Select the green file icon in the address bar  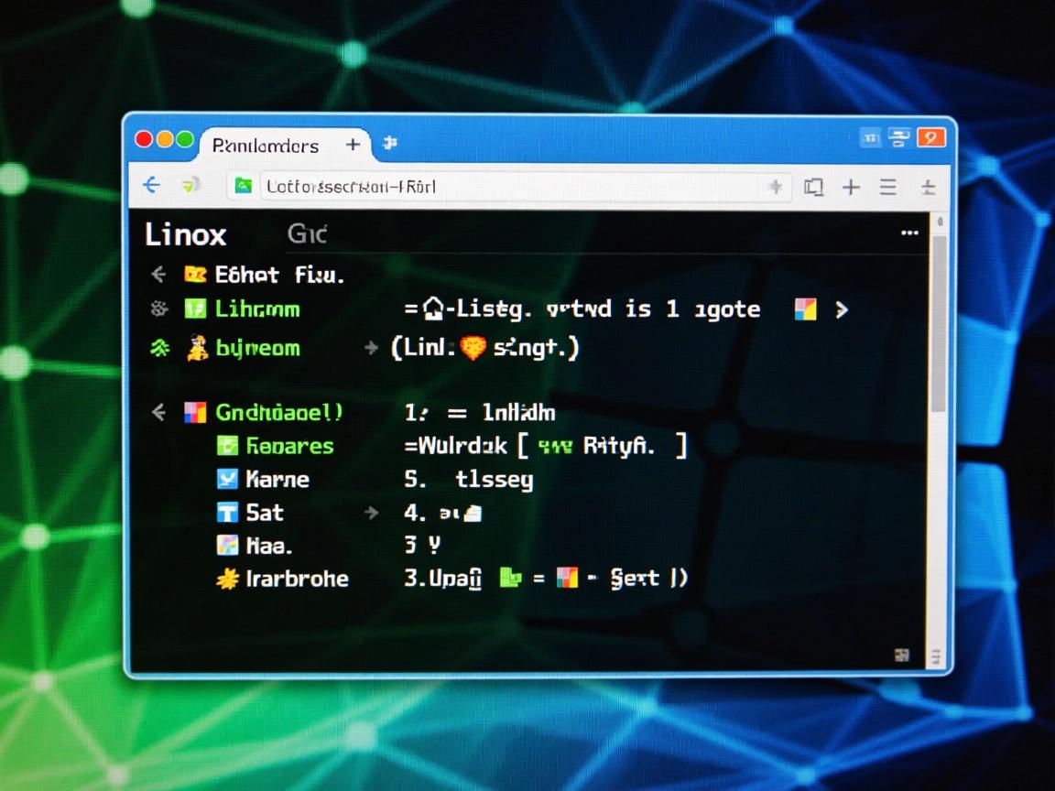pos(244,186)
